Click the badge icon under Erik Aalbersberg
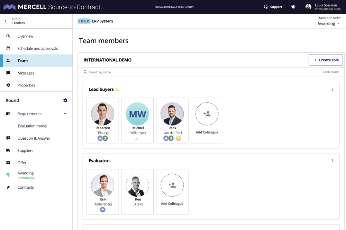The width and height of the screenshot is (346, 230). (103, 210)
